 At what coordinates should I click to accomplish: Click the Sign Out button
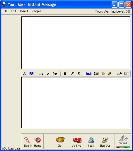point(105,142)
